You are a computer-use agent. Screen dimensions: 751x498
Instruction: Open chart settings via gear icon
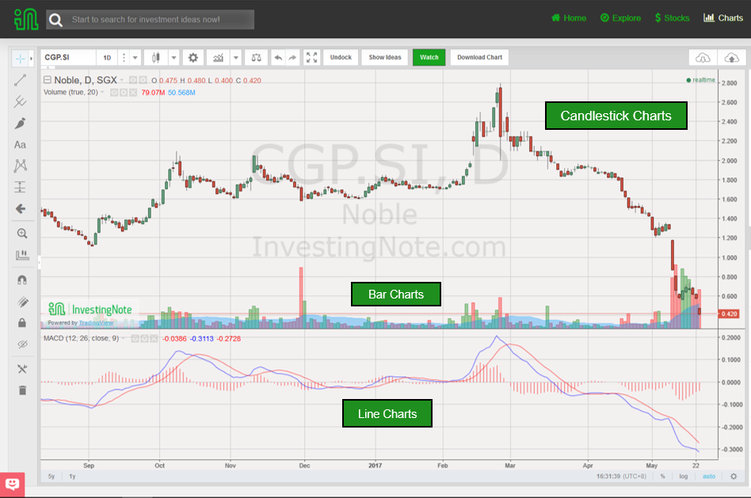(193, 57)
